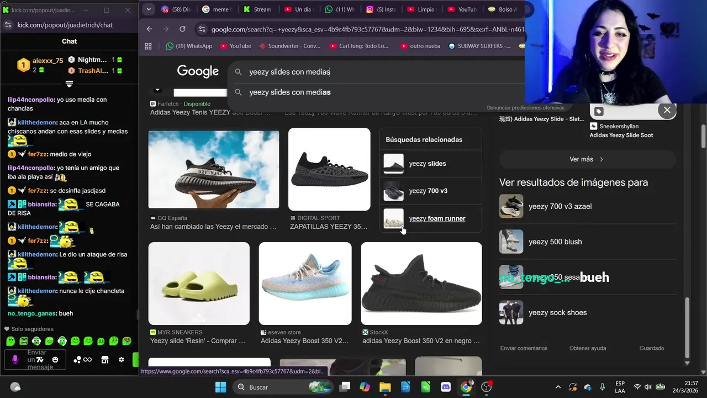
Task: Click the microphone icon in Kick chat box
Action: click(x=15, y=360)
